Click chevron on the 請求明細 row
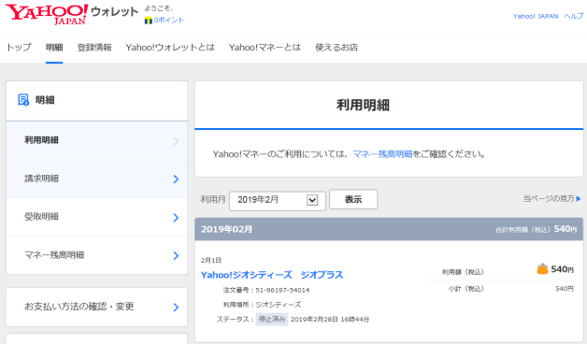 [x=176, y=179]
